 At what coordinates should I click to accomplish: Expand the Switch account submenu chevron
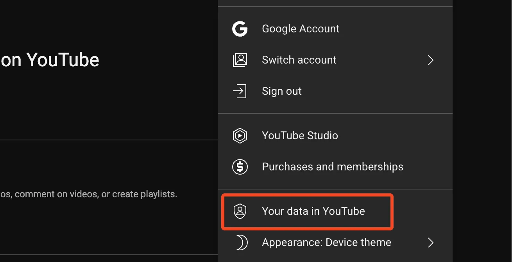[x=430, y=60]
